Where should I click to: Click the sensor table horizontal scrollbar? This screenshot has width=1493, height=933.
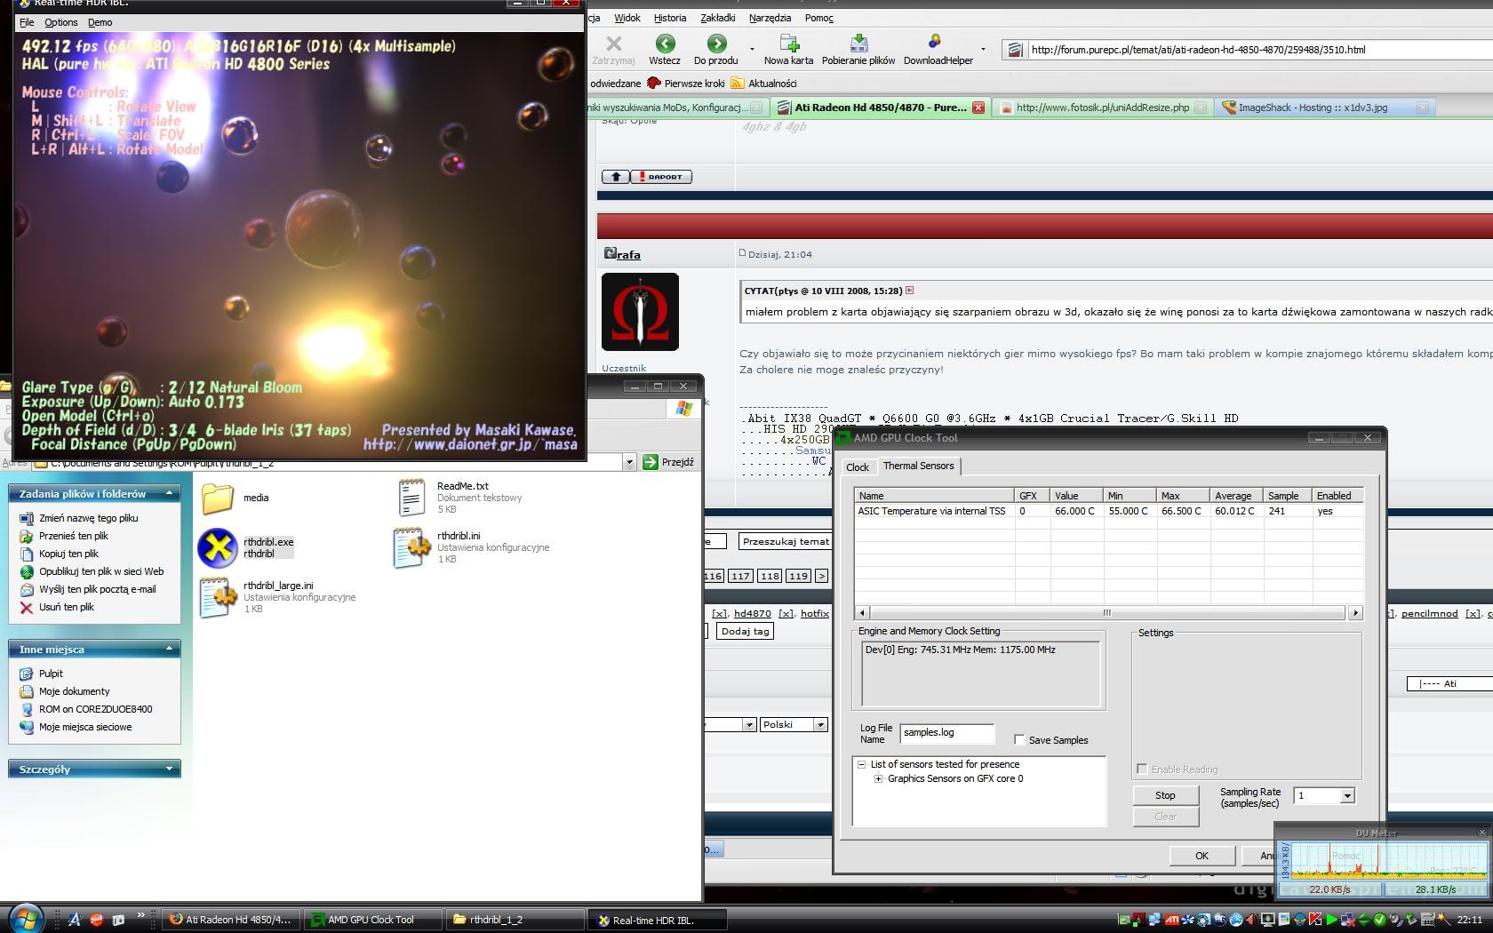(x=1107, y=612)
